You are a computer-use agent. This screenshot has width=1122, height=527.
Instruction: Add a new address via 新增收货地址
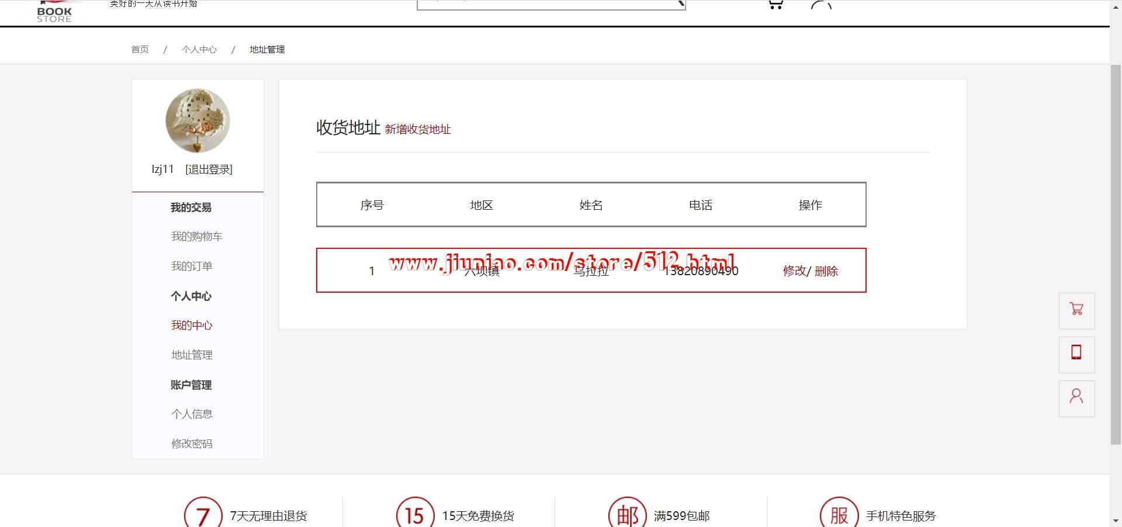418,129
